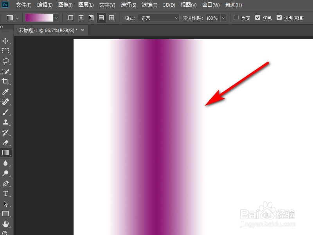Expand the toolbox with double-arrow chevron
313x235 pixels.
click(x=2, y=27)
